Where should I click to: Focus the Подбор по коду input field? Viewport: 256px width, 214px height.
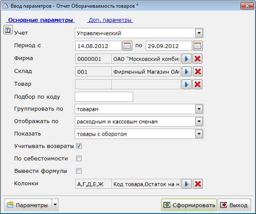(104, 97)
